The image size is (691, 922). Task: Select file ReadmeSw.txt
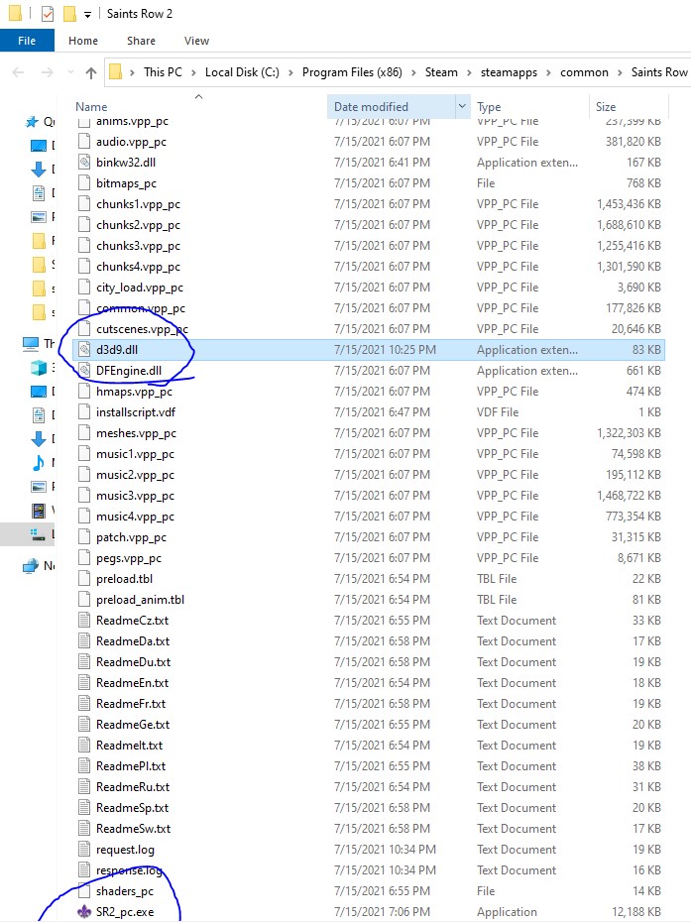click(x=134, y=829)
